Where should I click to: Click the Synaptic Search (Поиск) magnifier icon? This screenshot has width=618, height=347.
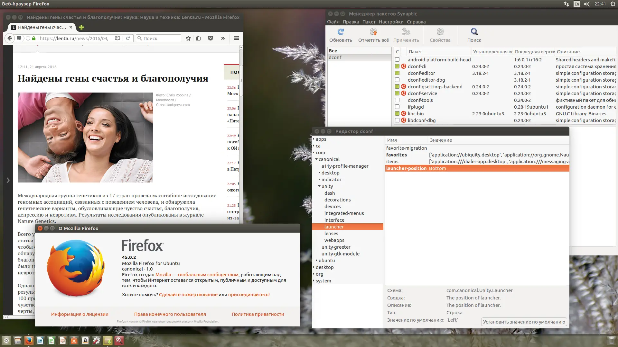click(x=474, y=32)
